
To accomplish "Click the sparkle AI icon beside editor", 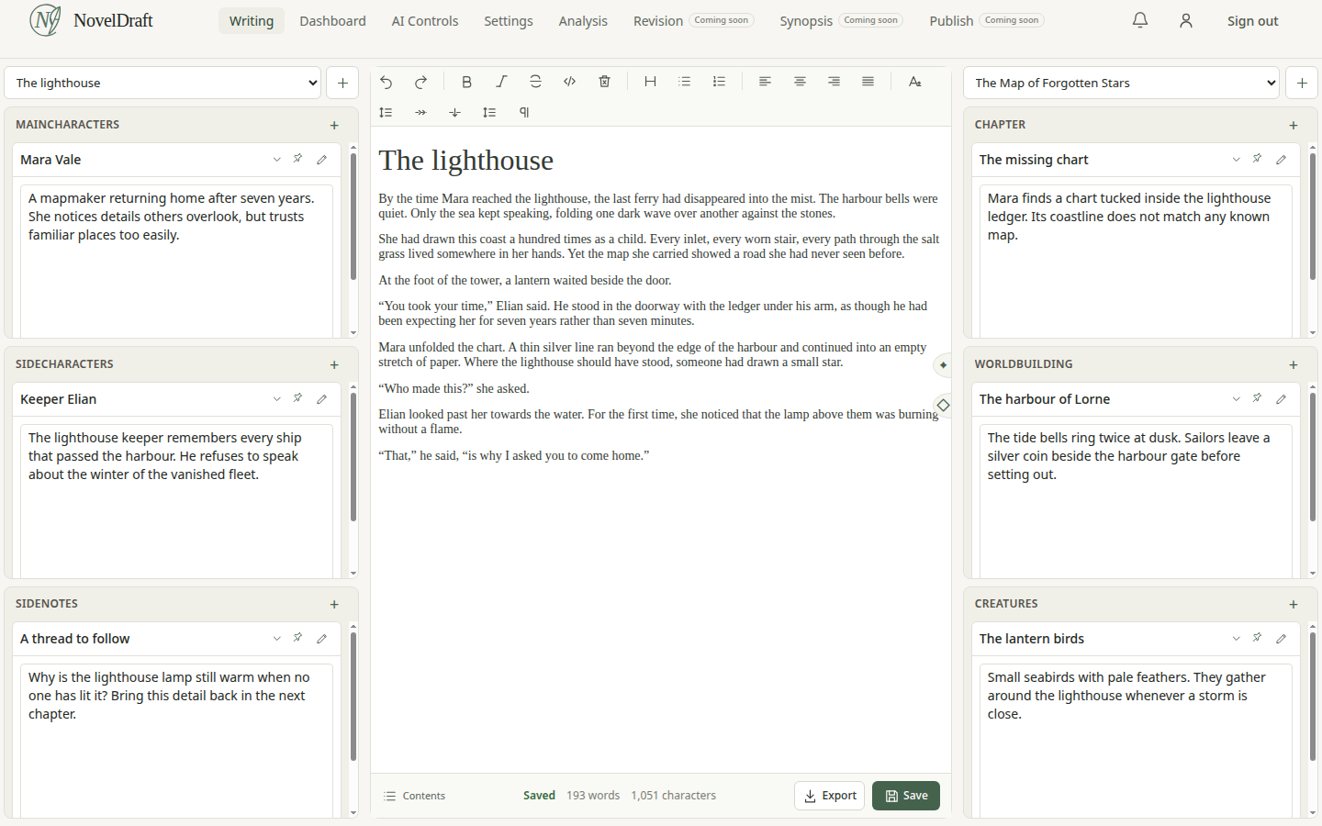I will pos(943,365).
